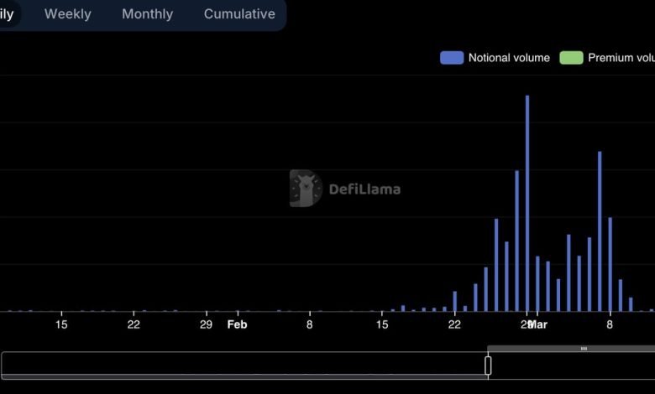Open the Cumulative chart tab

239,14
